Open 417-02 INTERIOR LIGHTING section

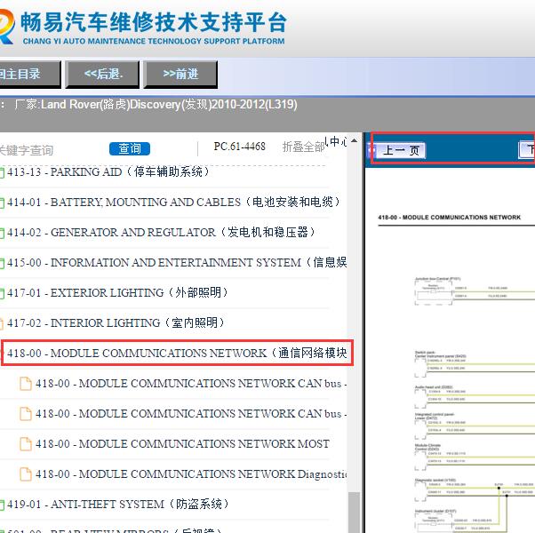pyautogui.click(x=116, y=322)
